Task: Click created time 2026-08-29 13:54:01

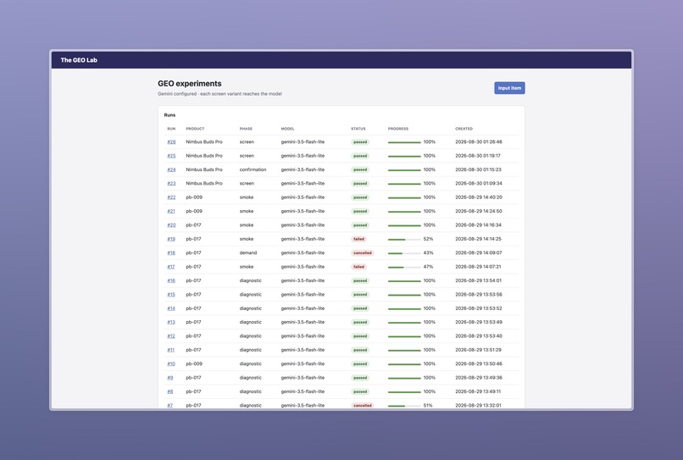Action: point(478,280)
